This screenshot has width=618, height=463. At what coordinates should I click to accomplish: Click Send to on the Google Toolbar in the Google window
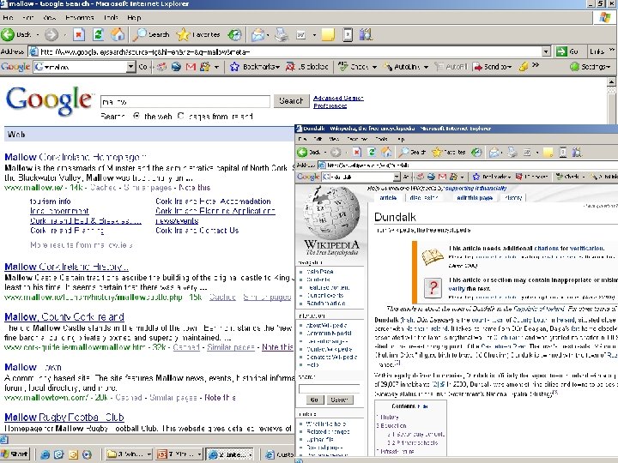[492, 67]
